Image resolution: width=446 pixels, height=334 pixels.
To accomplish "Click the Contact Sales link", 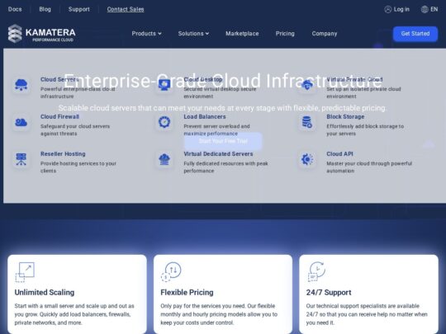I will pyautogui.click(x=126, y=9).
